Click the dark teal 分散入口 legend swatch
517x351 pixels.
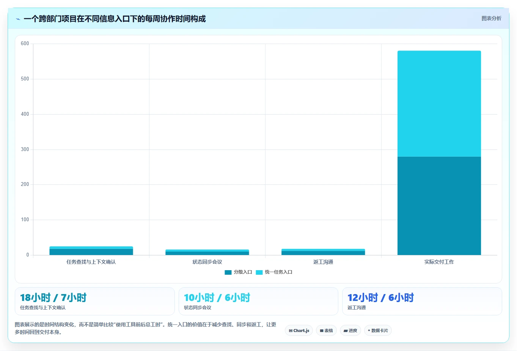point(228,272)
